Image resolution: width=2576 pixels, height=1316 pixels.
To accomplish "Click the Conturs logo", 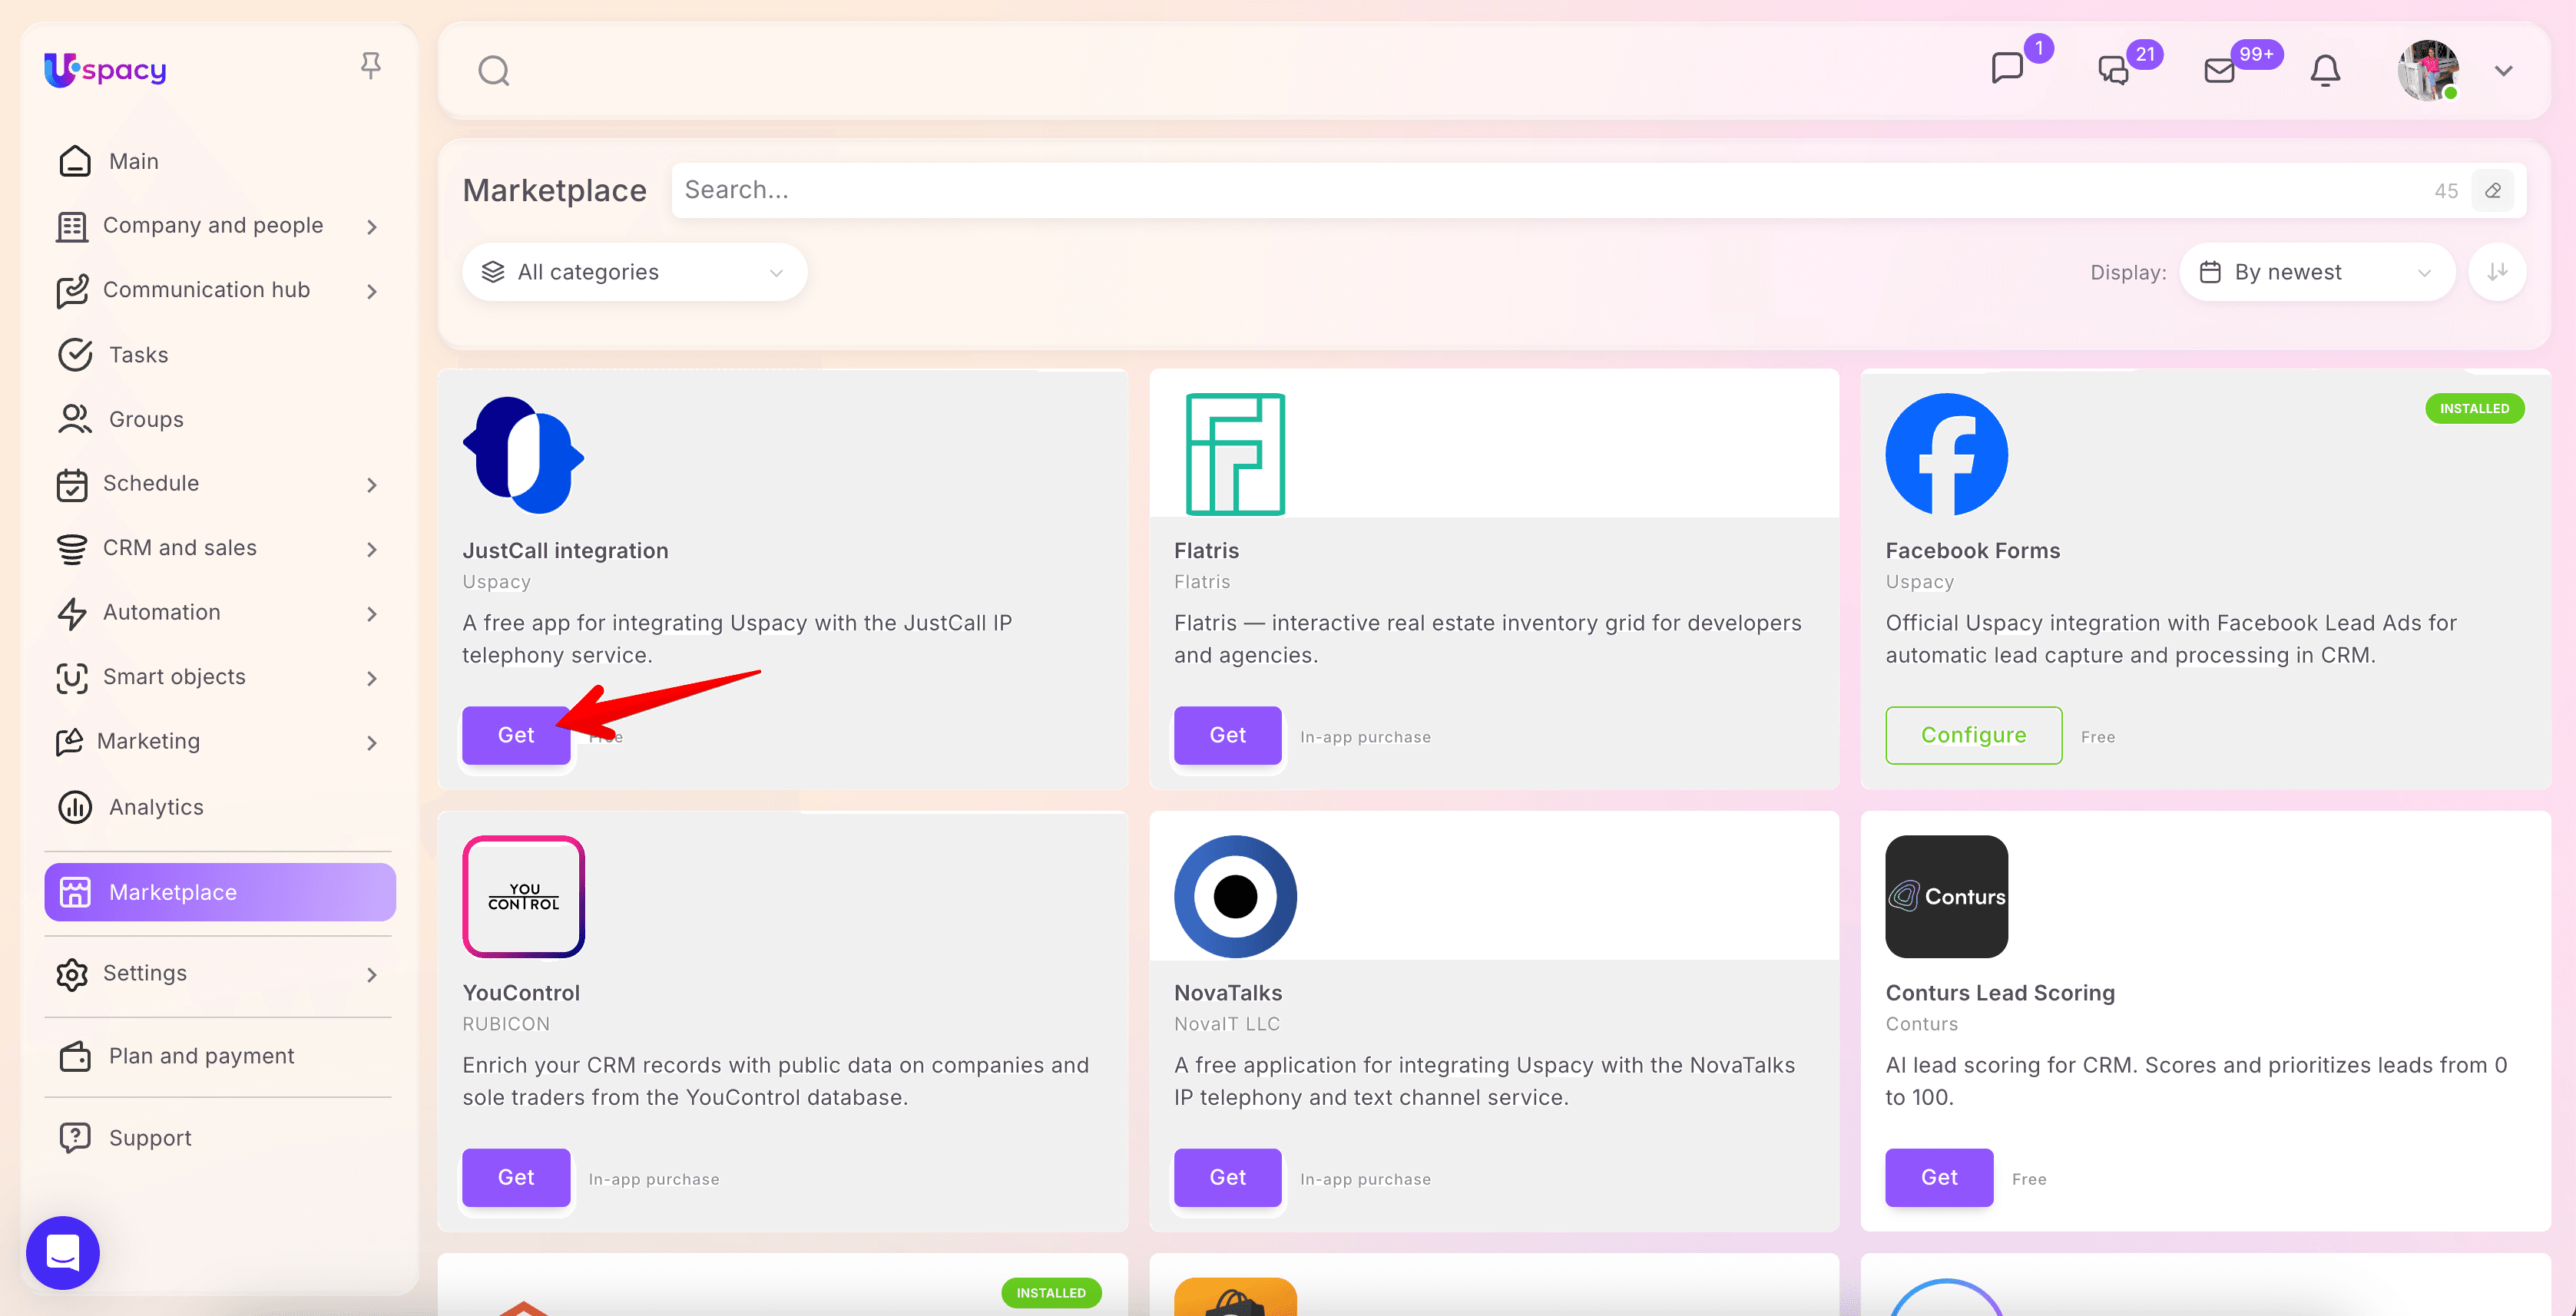I will [1946, 897].
